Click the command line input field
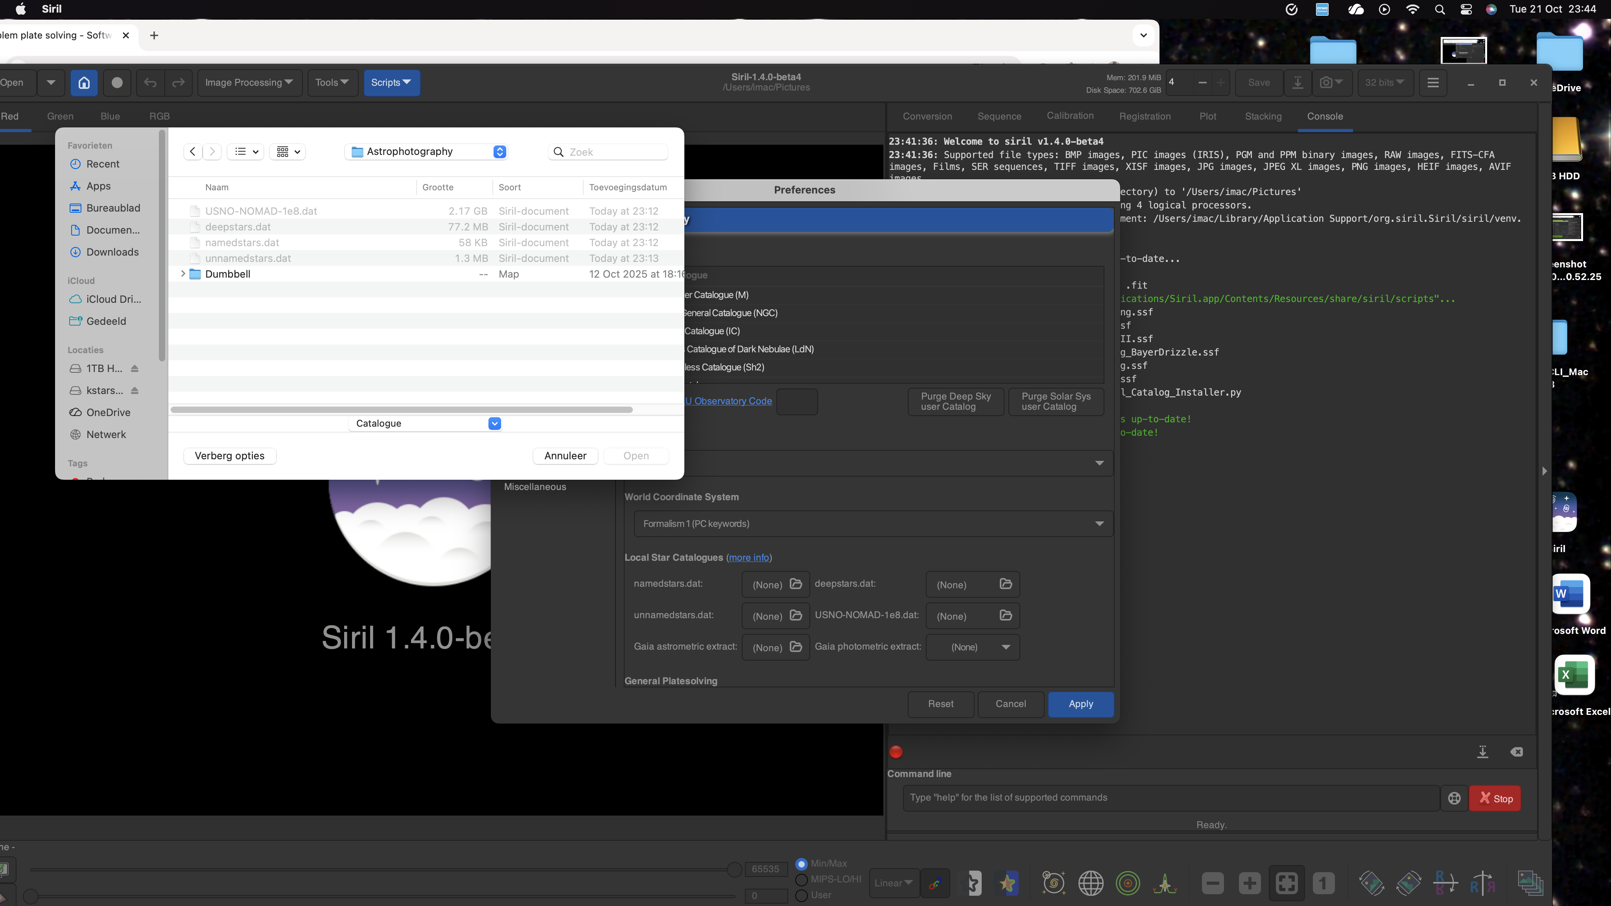 (x=1170, y=798)
